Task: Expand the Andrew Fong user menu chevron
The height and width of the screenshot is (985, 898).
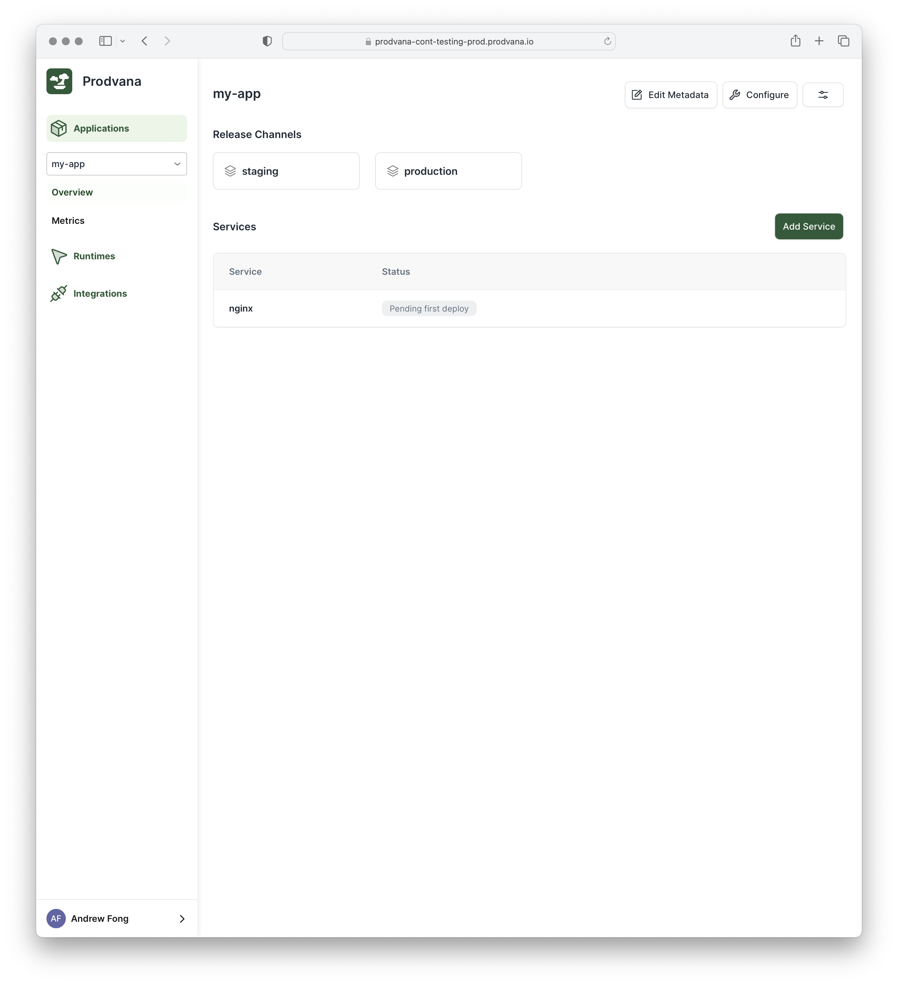Action: click(182, 919)
